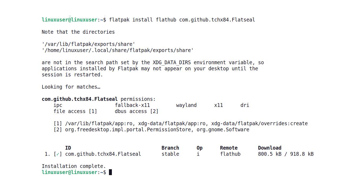Image resolution: width=363 pixels, height=191 pixels.
Task: Click 'Installation complete.' message
Action: [x=74, y=166]
